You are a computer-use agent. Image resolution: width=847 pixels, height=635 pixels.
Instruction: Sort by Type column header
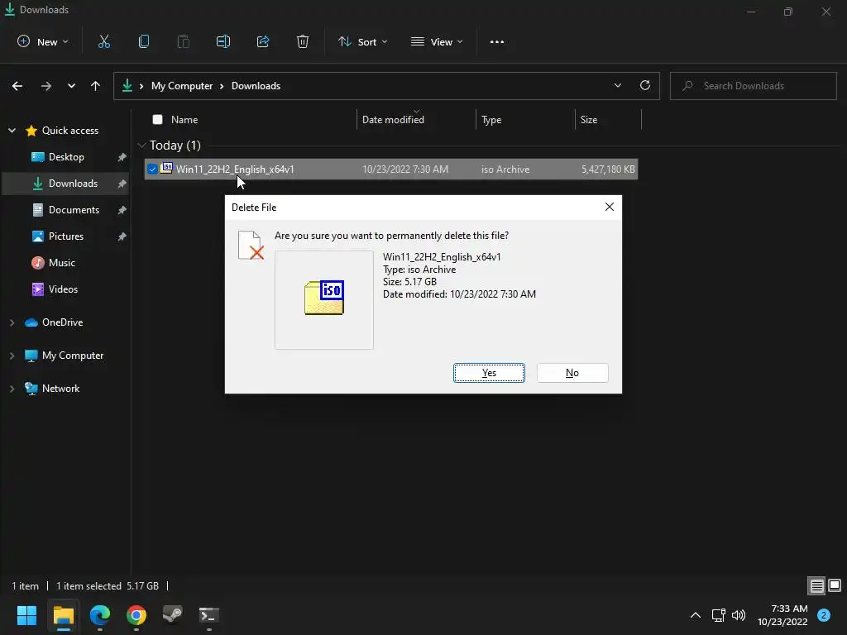point(525,119)
